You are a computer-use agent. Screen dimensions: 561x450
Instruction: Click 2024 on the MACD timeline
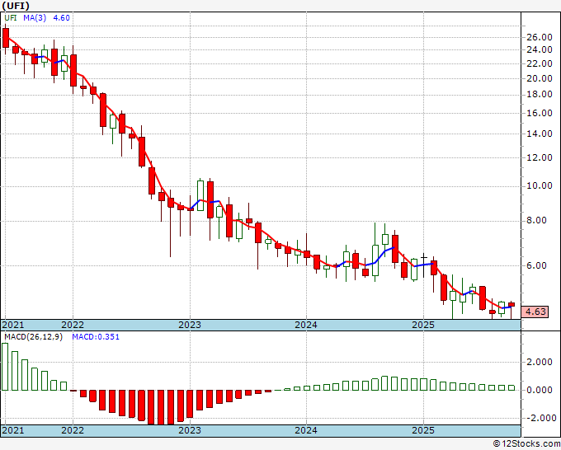[x=306, y=430]
